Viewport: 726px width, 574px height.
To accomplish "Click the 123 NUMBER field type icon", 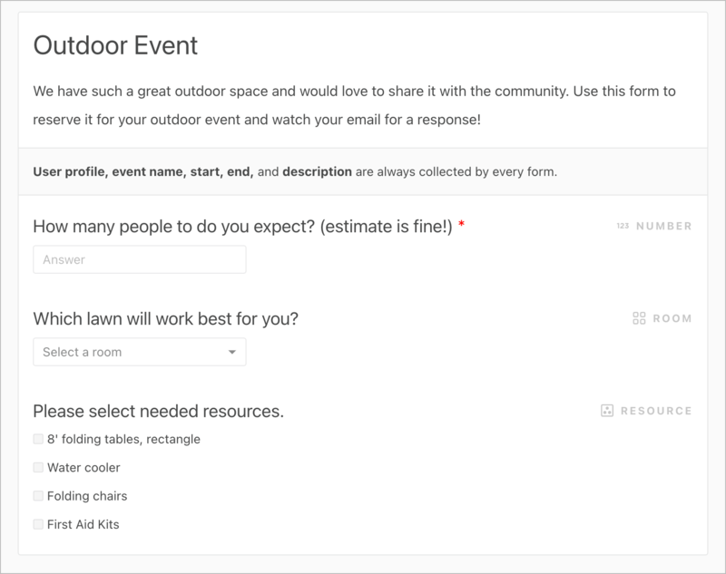I will (x=623, y=226).
